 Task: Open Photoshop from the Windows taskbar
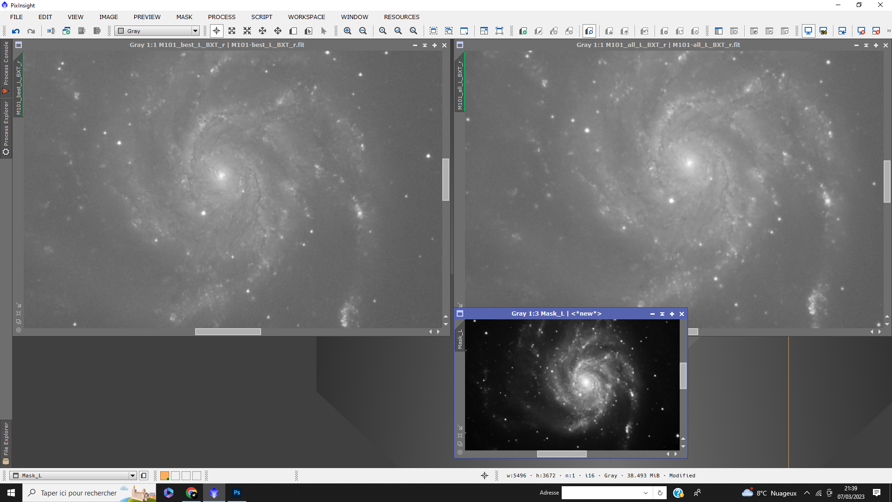237,493
